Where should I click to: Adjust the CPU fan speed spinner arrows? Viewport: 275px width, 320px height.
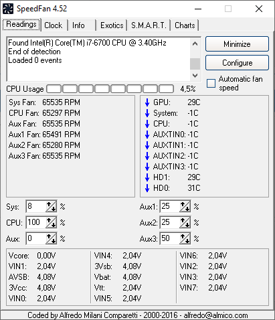[x=51, y=222]
